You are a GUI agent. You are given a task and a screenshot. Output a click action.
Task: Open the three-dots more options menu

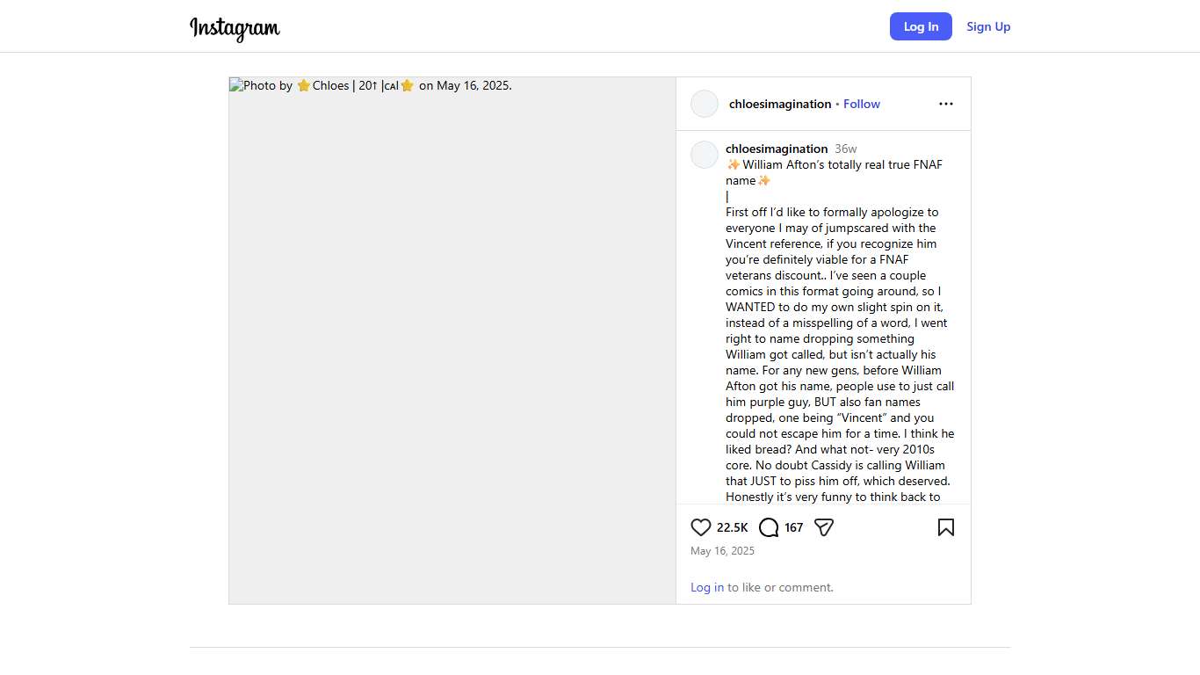coord(945,104)
